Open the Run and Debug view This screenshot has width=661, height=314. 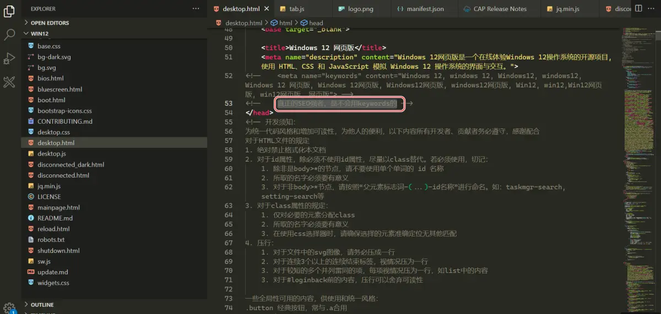9,58
